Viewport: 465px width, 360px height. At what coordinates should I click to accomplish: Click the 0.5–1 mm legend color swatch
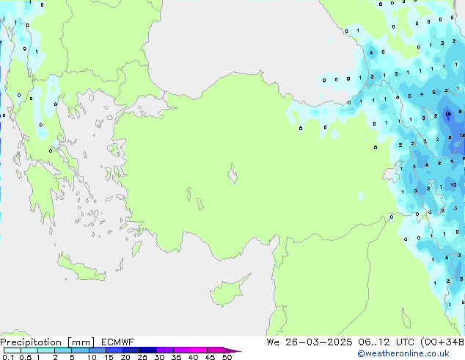(29, 350)
